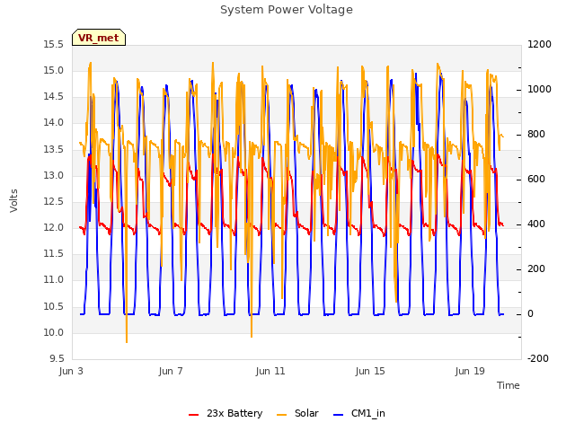The height and width of the screenshot is (431, 575).
Task: Click the 800 right axis value
Action: (x=536, y=134)
